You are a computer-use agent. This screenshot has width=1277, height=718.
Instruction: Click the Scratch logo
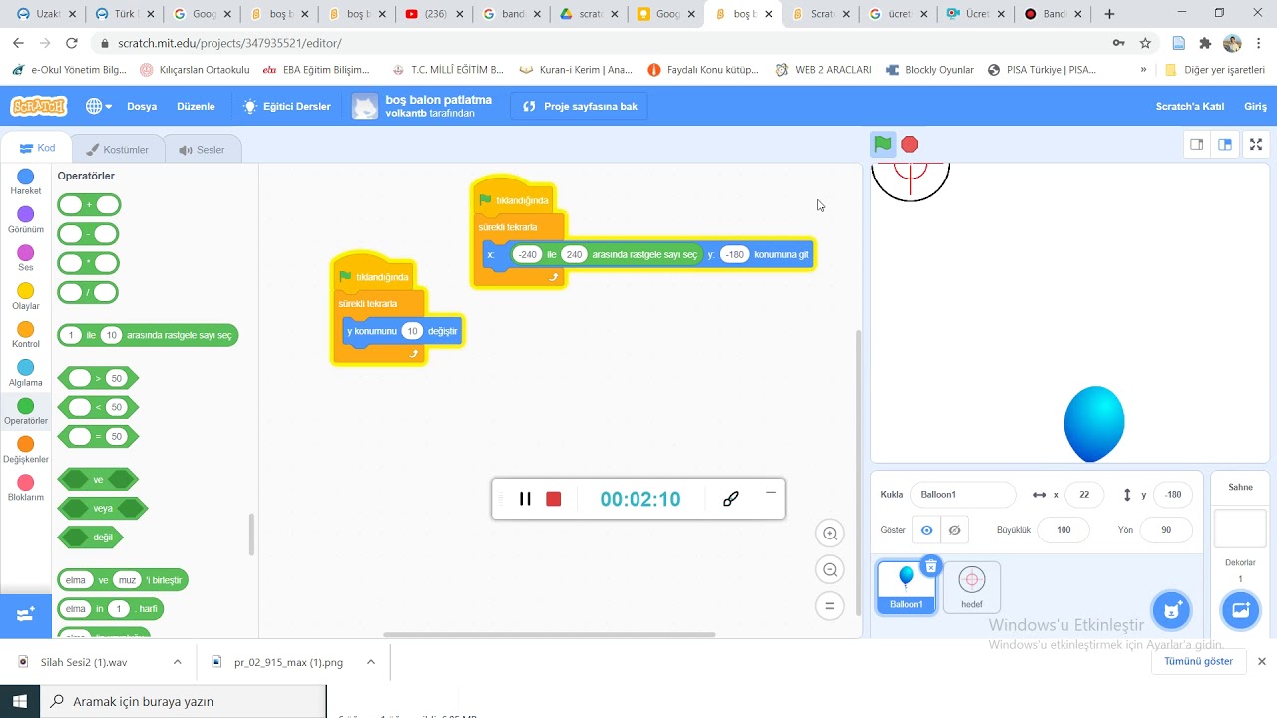pyautogui.click(x=39, y=106)
